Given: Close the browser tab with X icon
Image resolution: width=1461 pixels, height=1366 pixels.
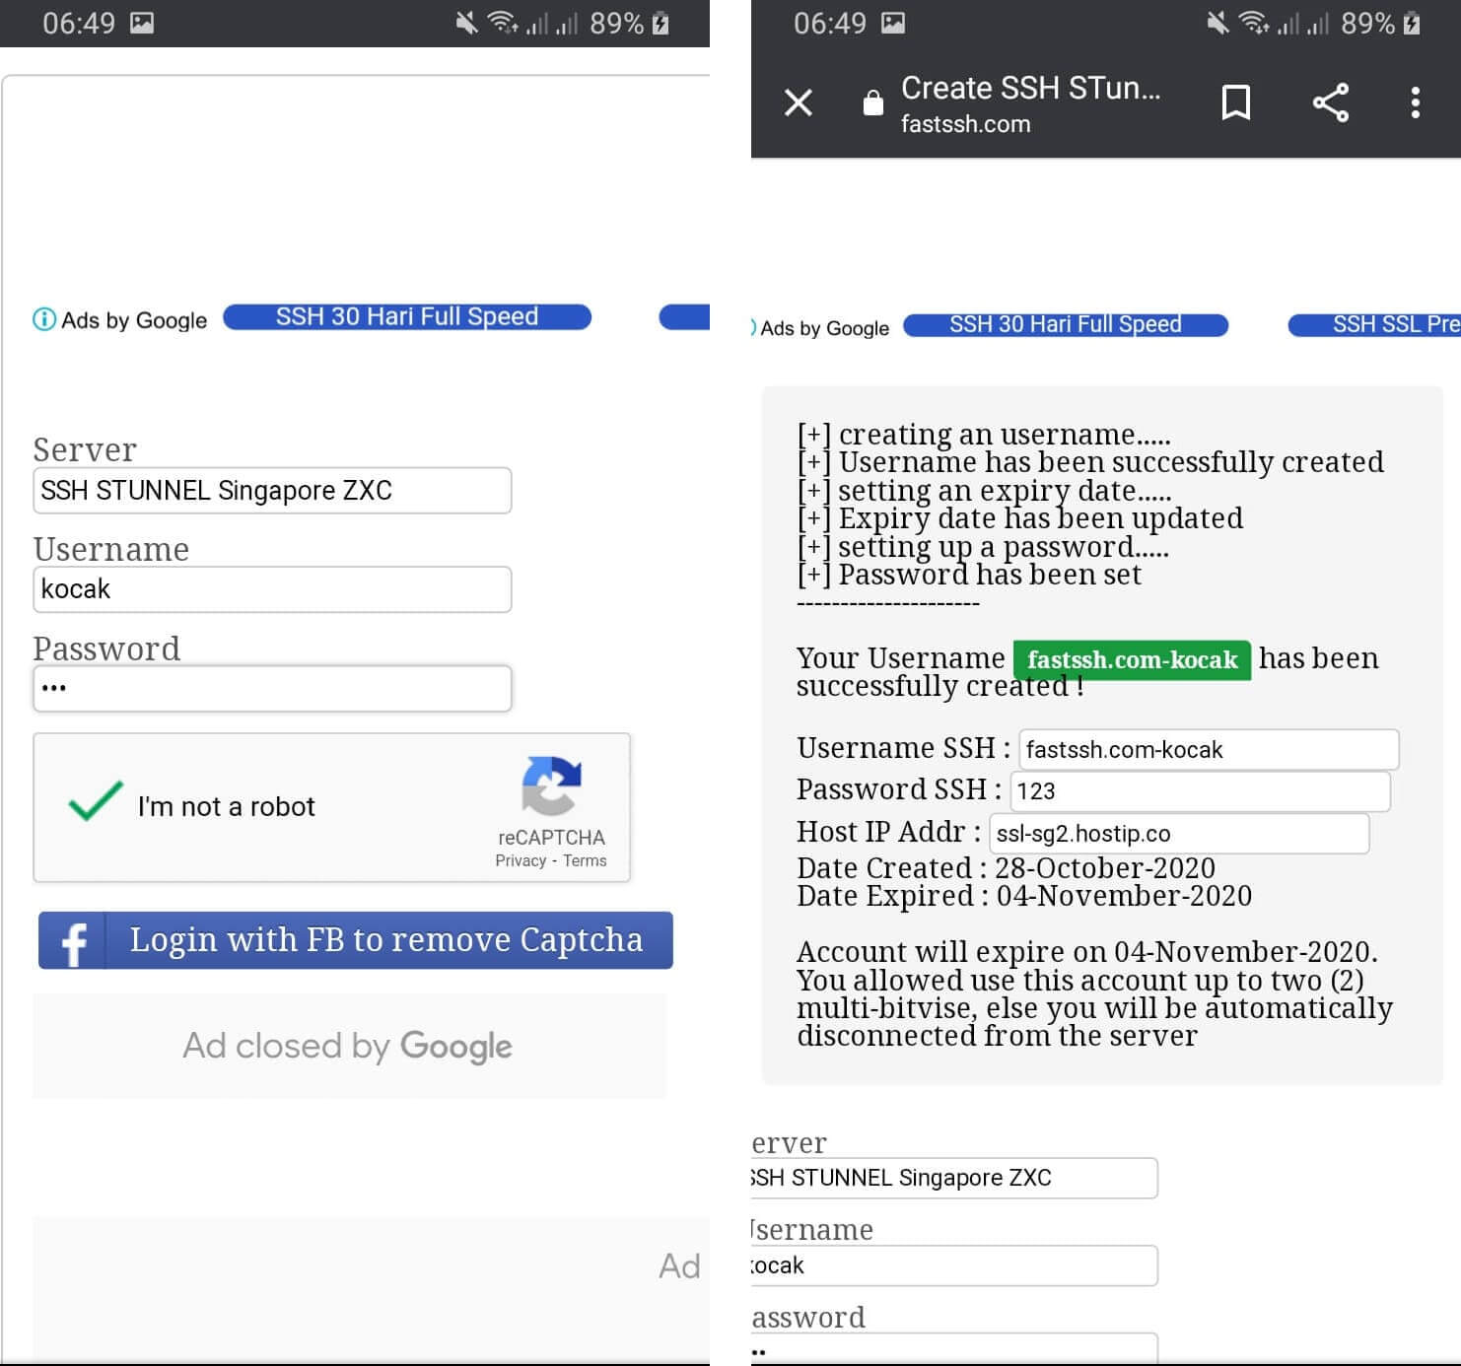Looking at the screenshot, I should (x=799, y=102).
